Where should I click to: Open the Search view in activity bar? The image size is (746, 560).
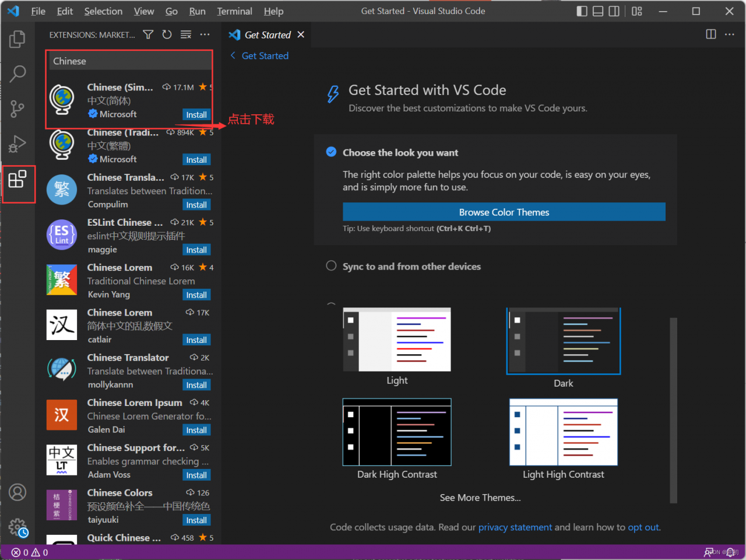pos(17,73)
